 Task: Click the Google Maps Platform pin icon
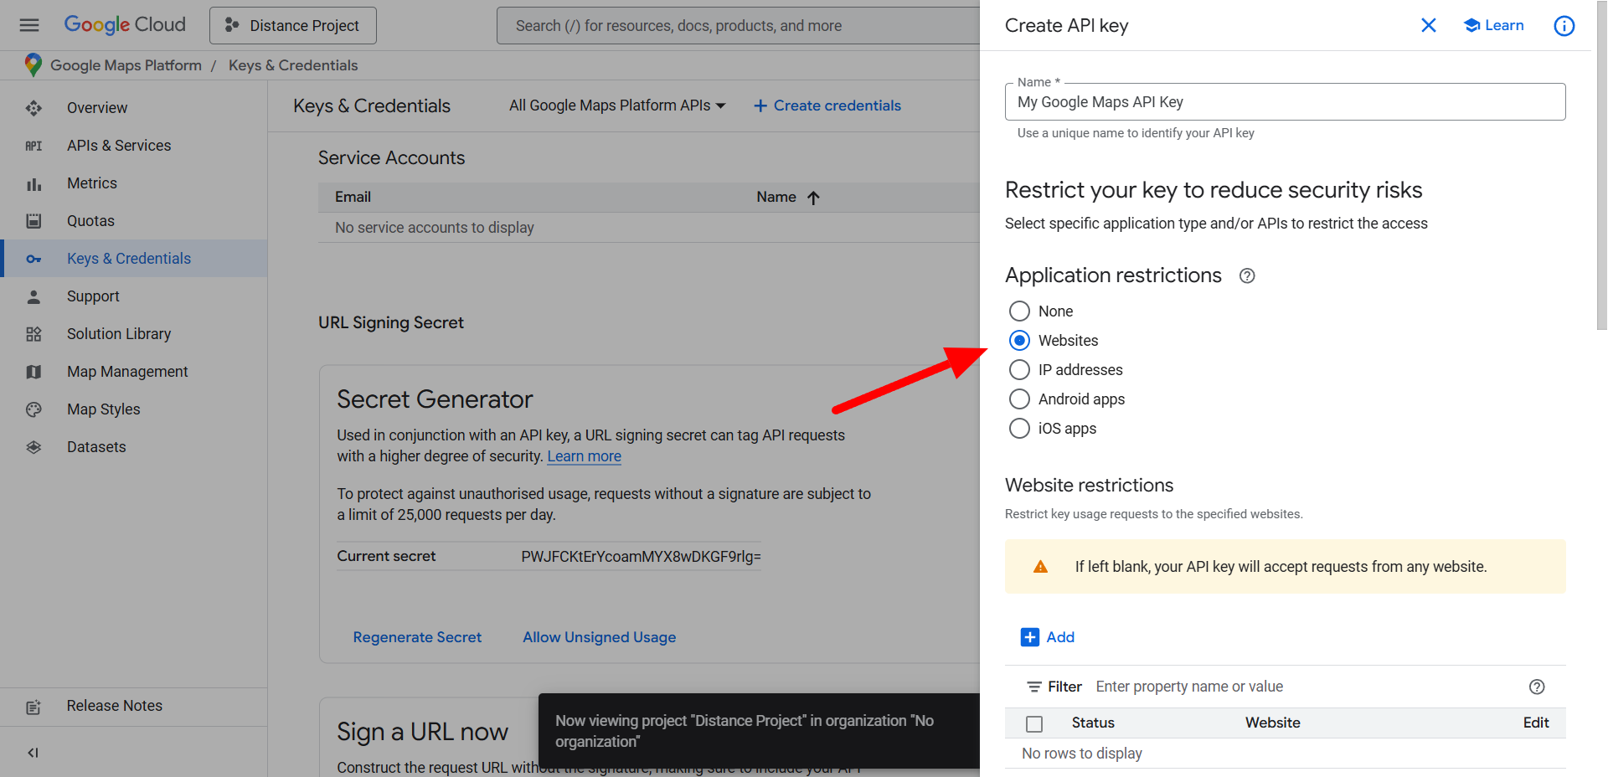point(33,65)
